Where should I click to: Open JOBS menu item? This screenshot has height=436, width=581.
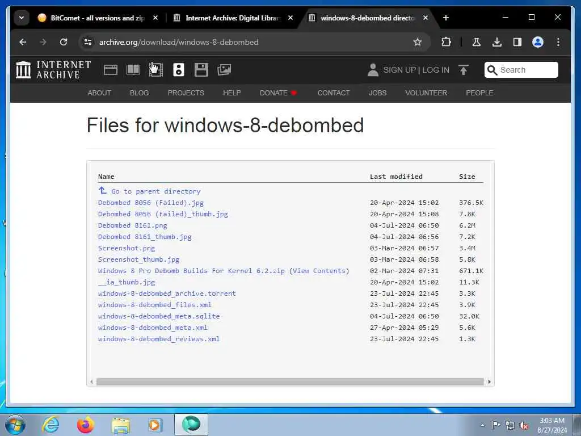[377, 93]
